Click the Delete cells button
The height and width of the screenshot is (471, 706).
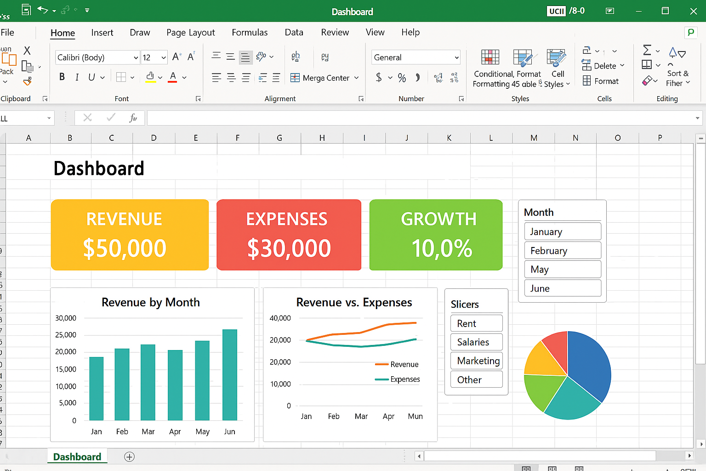pyautogui.click(x=604, y=66)
